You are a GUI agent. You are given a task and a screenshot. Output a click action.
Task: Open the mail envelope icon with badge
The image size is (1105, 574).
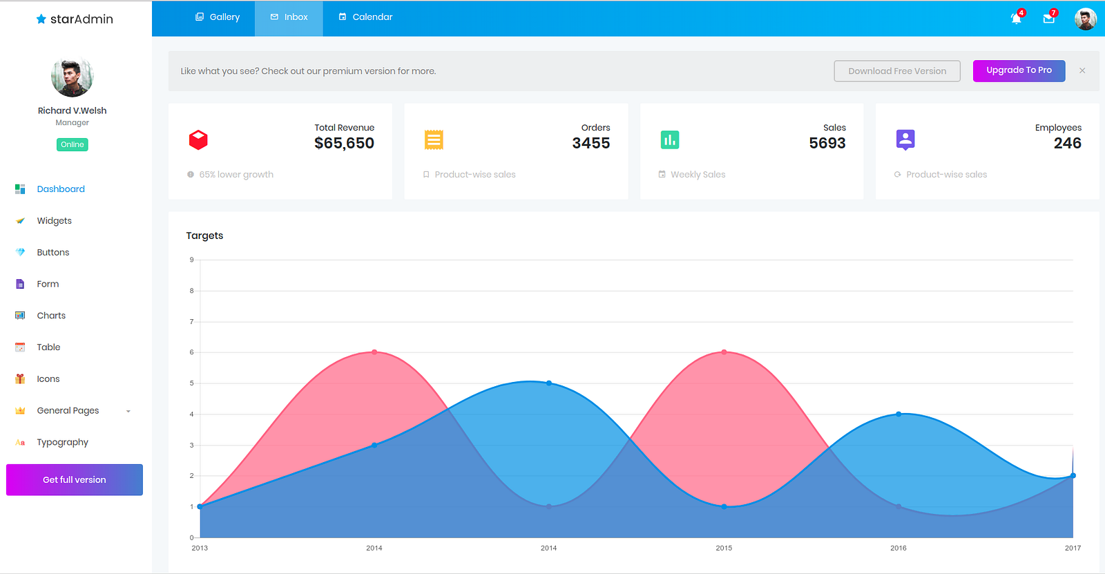click(x=1049, y=19)
